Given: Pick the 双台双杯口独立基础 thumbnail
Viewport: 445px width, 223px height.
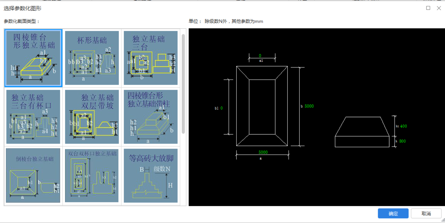Looking at the screenshot, I should point(92,176).
